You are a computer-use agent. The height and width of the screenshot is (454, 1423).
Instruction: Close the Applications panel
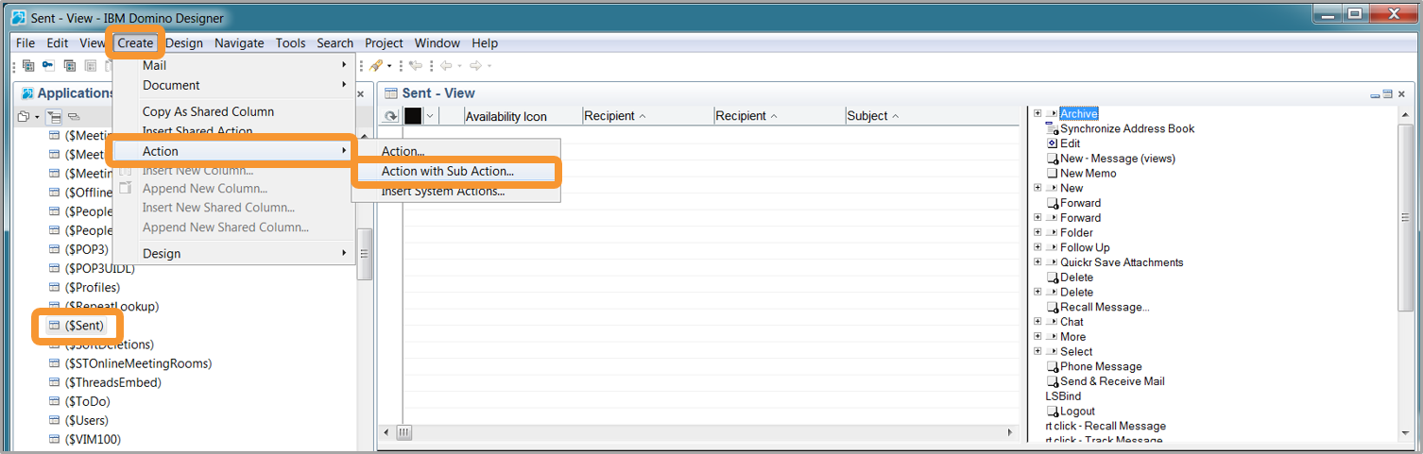360,93
